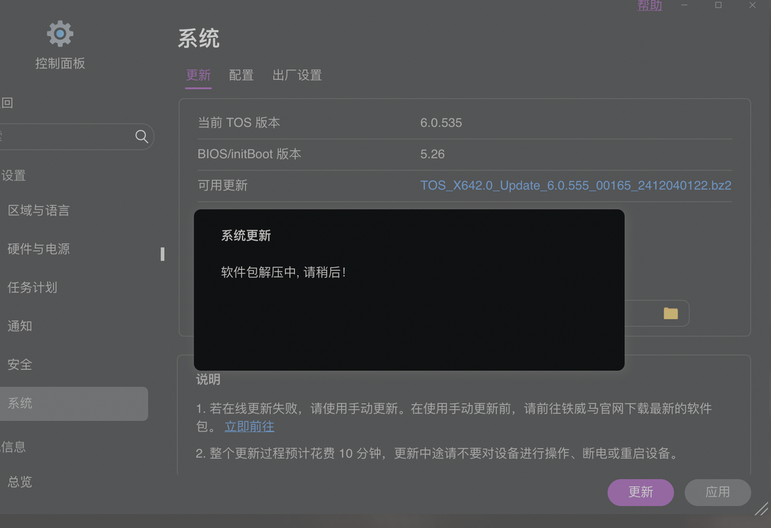
Task: Switch to the 更新 tab
Action: pyautogui.click(x=198, y=75)
